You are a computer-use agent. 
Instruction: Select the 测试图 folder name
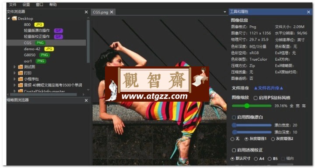[30, 67]
